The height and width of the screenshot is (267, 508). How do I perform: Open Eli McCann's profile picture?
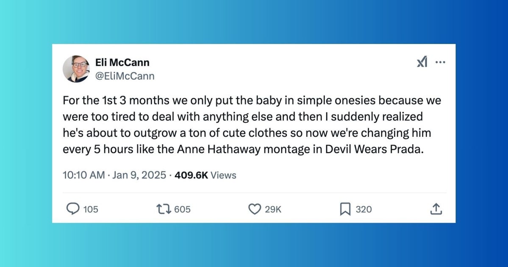[76, 69]
